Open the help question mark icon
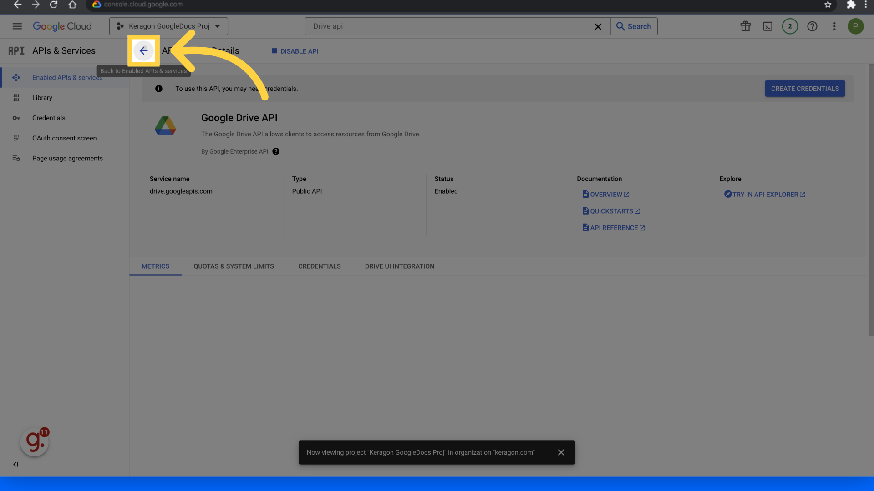 point(812,26)
